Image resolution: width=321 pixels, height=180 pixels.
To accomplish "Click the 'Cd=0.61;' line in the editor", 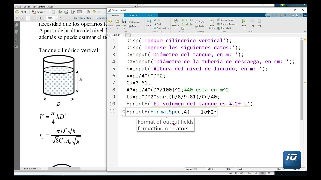I will (138, 83).
